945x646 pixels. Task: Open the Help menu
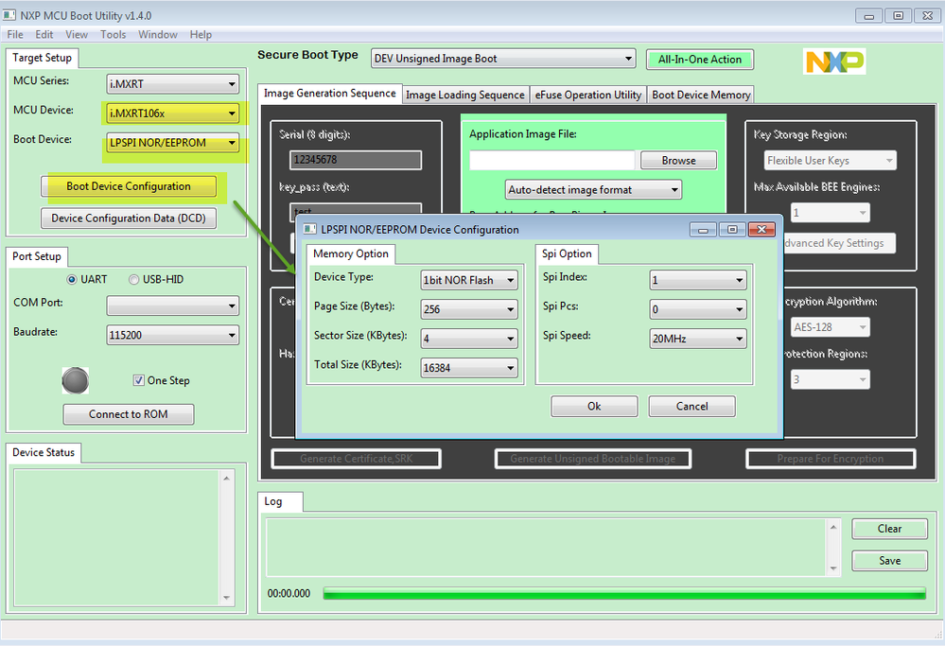[201, 34]
